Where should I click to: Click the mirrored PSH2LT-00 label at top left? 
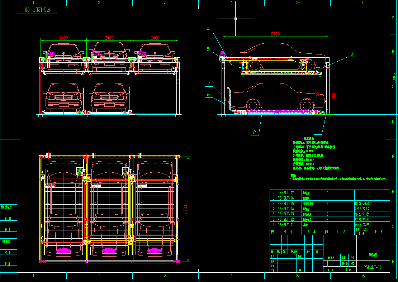[37, 10]
